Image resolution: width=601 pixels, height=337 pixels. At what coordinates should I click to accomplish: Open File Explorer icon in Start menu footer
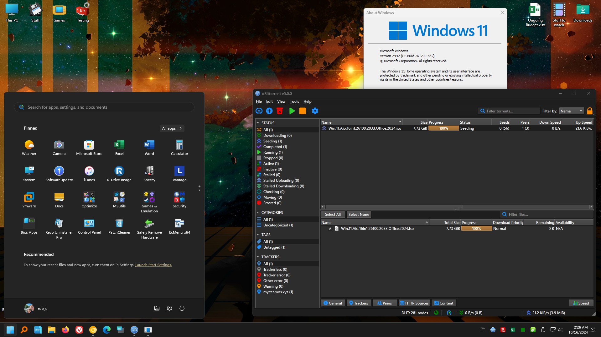point(157,308)
